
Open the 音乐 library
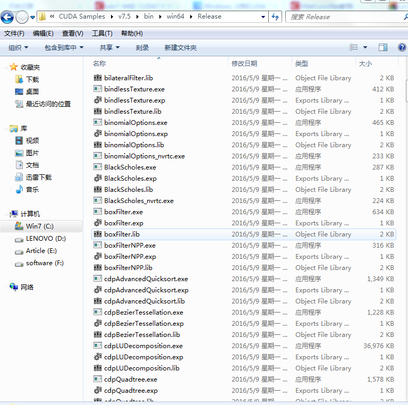coord(32,190)
